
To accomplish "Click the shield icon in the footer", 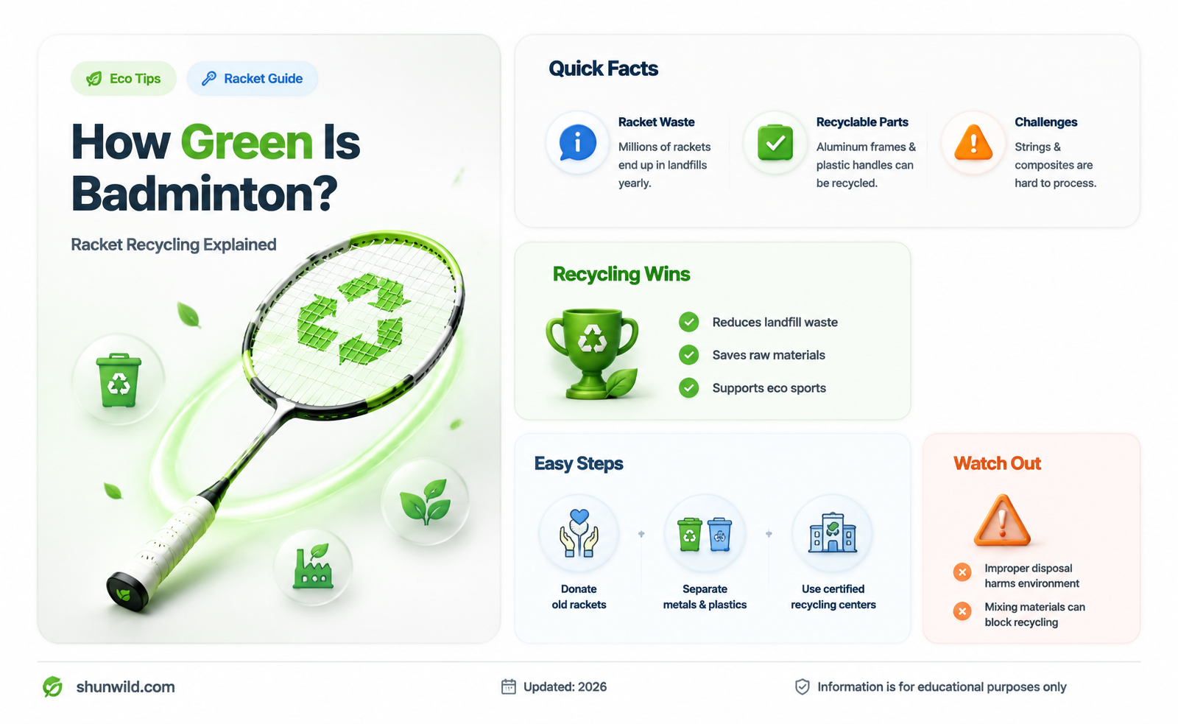I will point(803,686).
